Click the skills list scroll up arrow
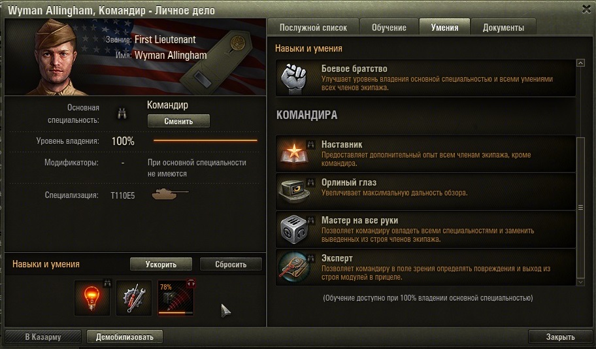 580,63
